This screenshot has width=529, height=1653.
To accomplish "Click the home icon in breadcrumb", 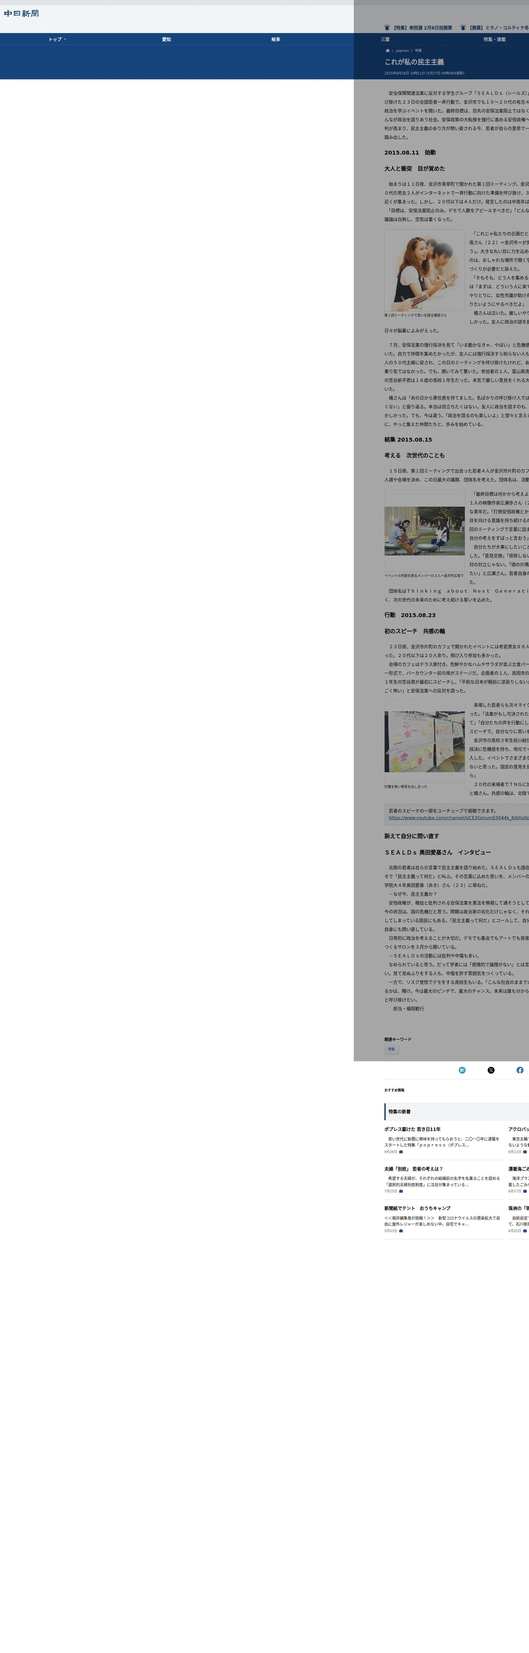I will pos(387,51).
